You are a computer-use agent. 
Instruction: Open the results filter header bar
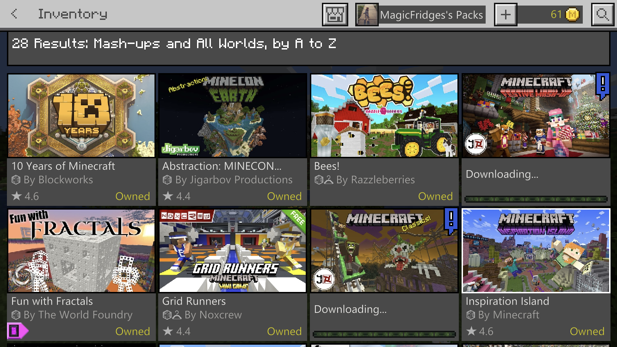(308, 49)
